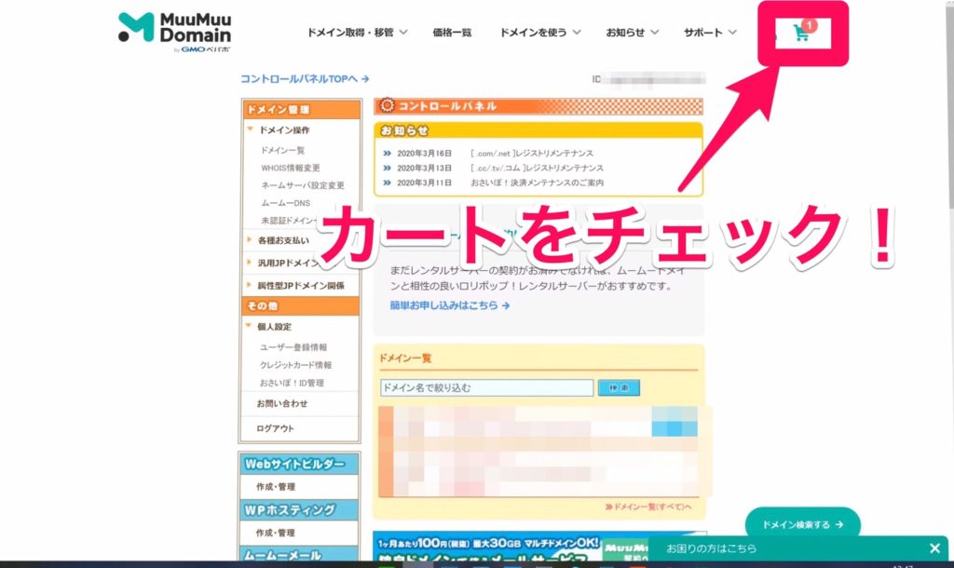The image size is (954, 568).
Task: Click the ドメイン検索する button
Action: 802,524
